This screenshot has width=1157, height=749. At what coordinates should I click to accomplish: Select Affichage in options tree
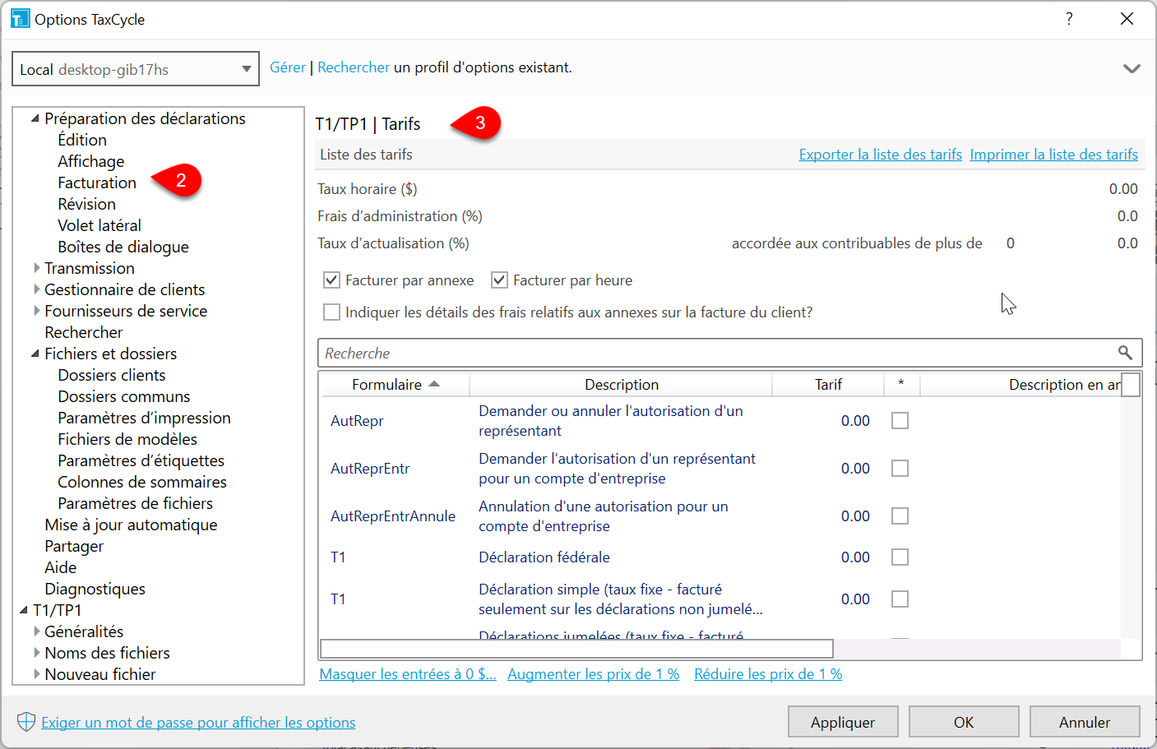91,161
